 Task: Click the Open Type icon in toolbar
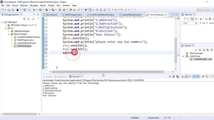pyautogui.click(x=71, y=10)
